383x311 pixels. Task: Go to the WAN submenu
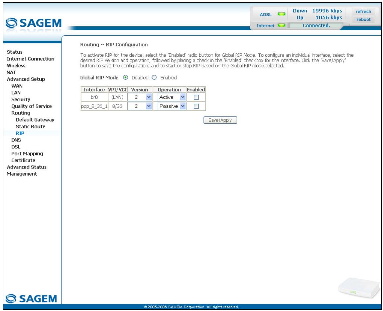coord(17,86)
